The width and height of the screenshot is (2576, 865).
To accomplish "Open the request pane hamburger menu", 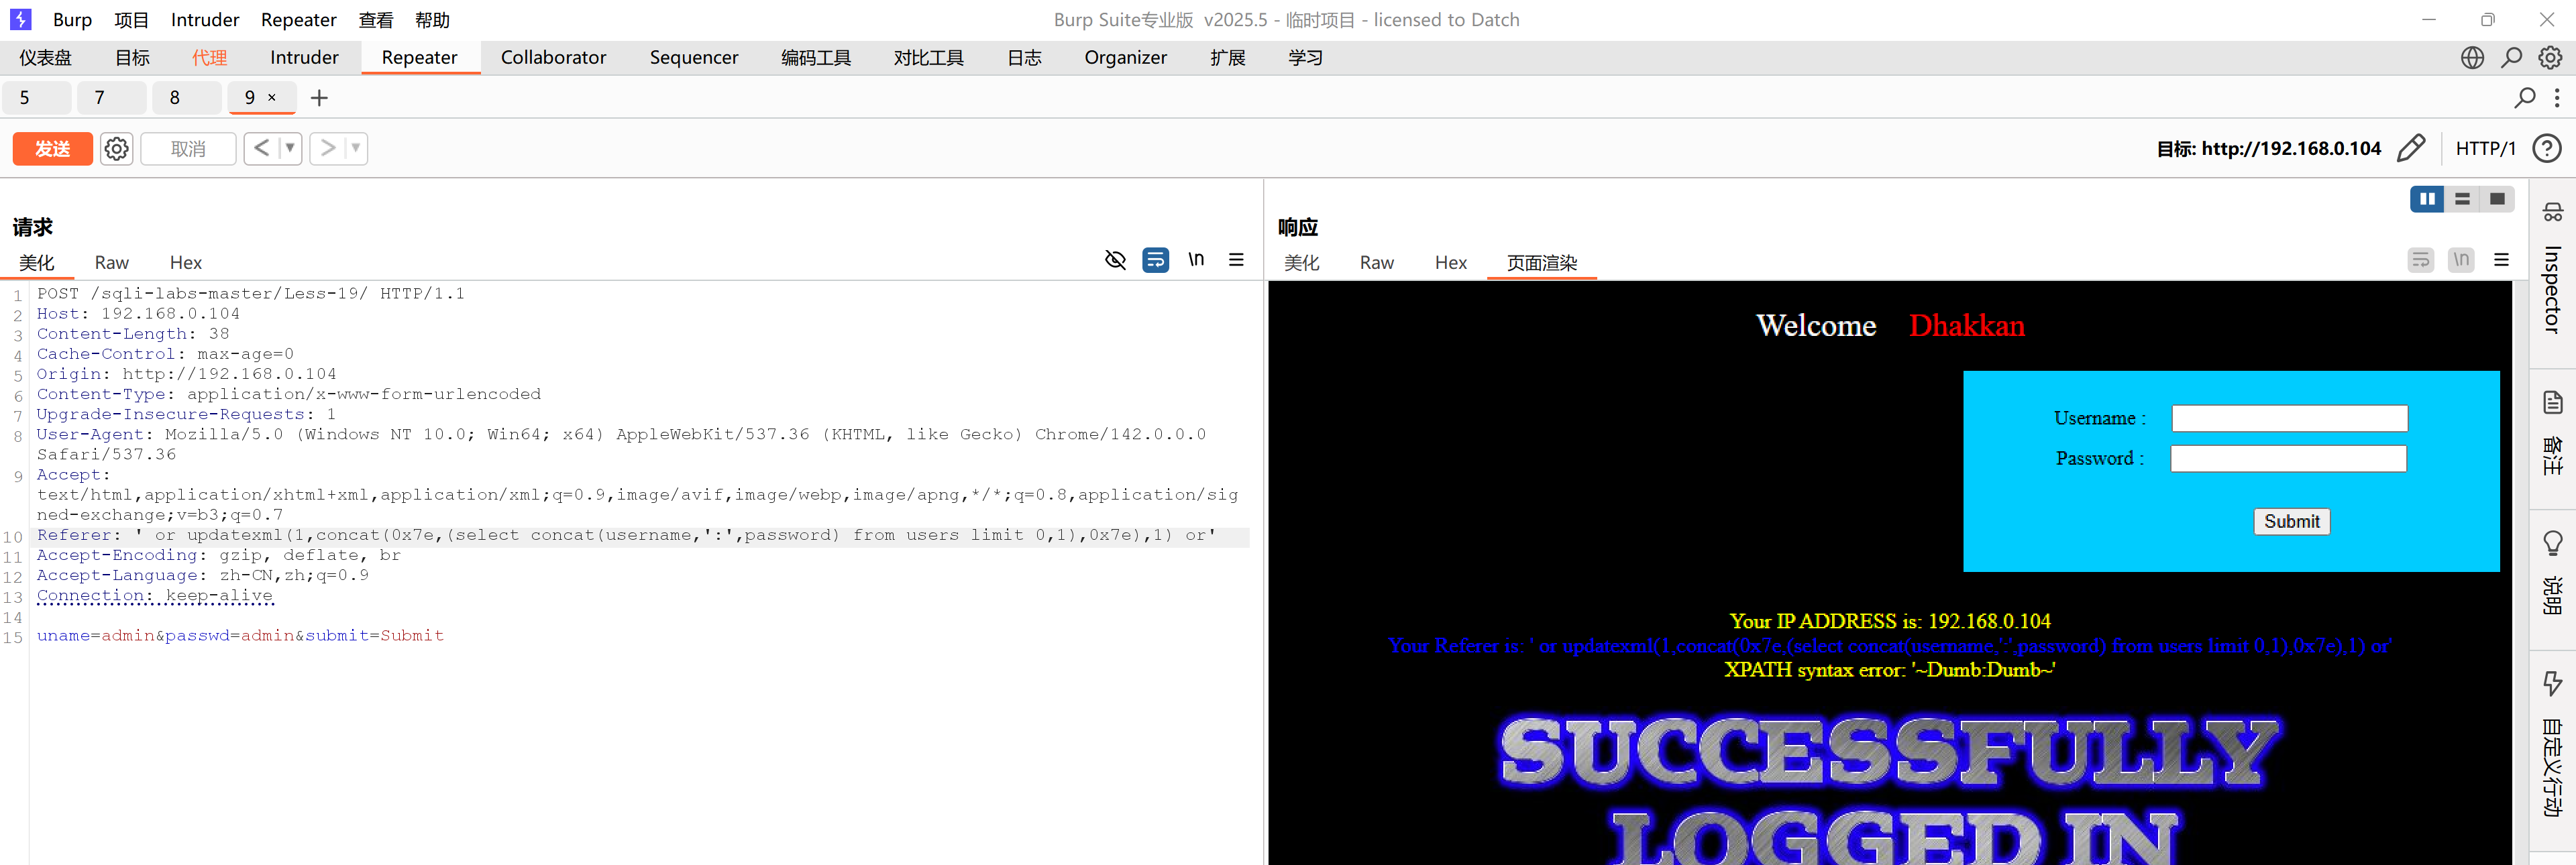I will click(x=1236, y=260).
